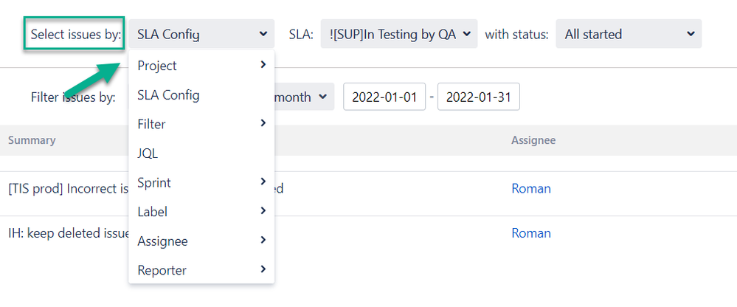
Task: Expand the Reporter submenu chevron
Action: 263,269
